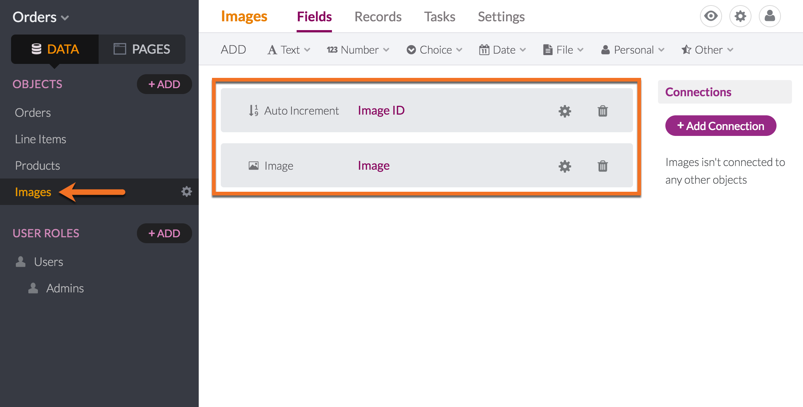Click the orange Images heading at top
This screenshot has width=803, height=407.
point(244,17)
